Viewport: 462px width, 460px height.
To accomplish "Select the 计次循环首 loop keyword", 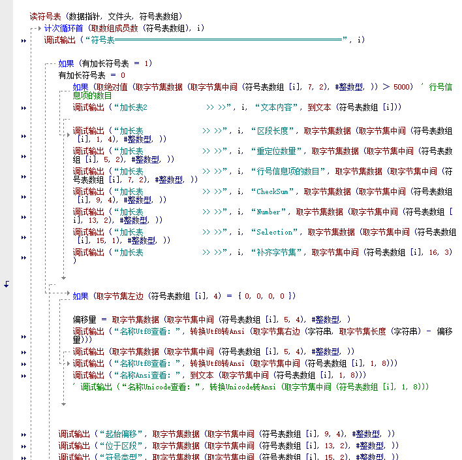I will tap(64, 28).
